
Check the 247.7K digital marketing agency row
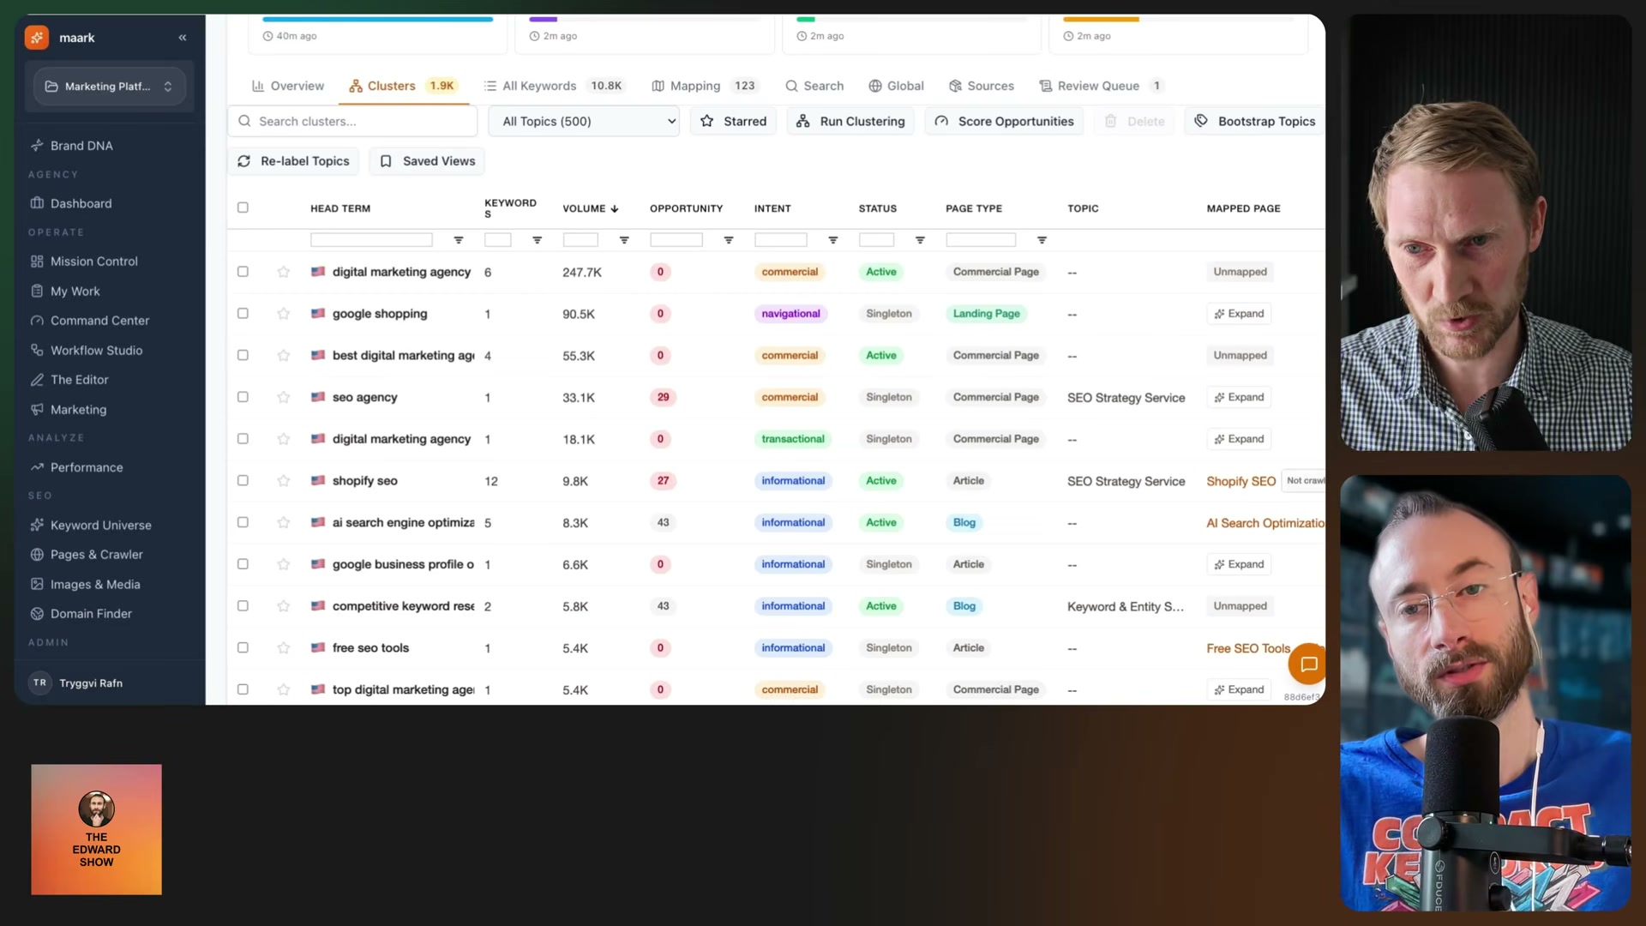coord(243,272)
